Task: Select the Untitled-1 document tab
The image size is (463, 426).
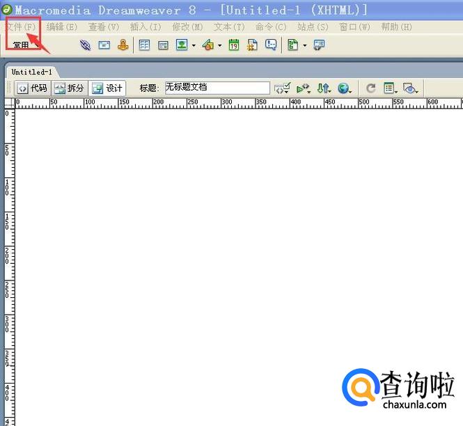Action: click(x=31, y=72)
